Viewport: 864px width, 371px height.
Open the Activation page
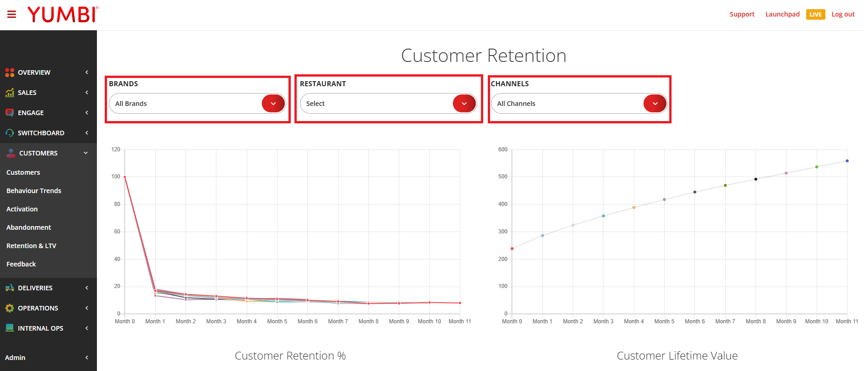click(x=22, y=209)
